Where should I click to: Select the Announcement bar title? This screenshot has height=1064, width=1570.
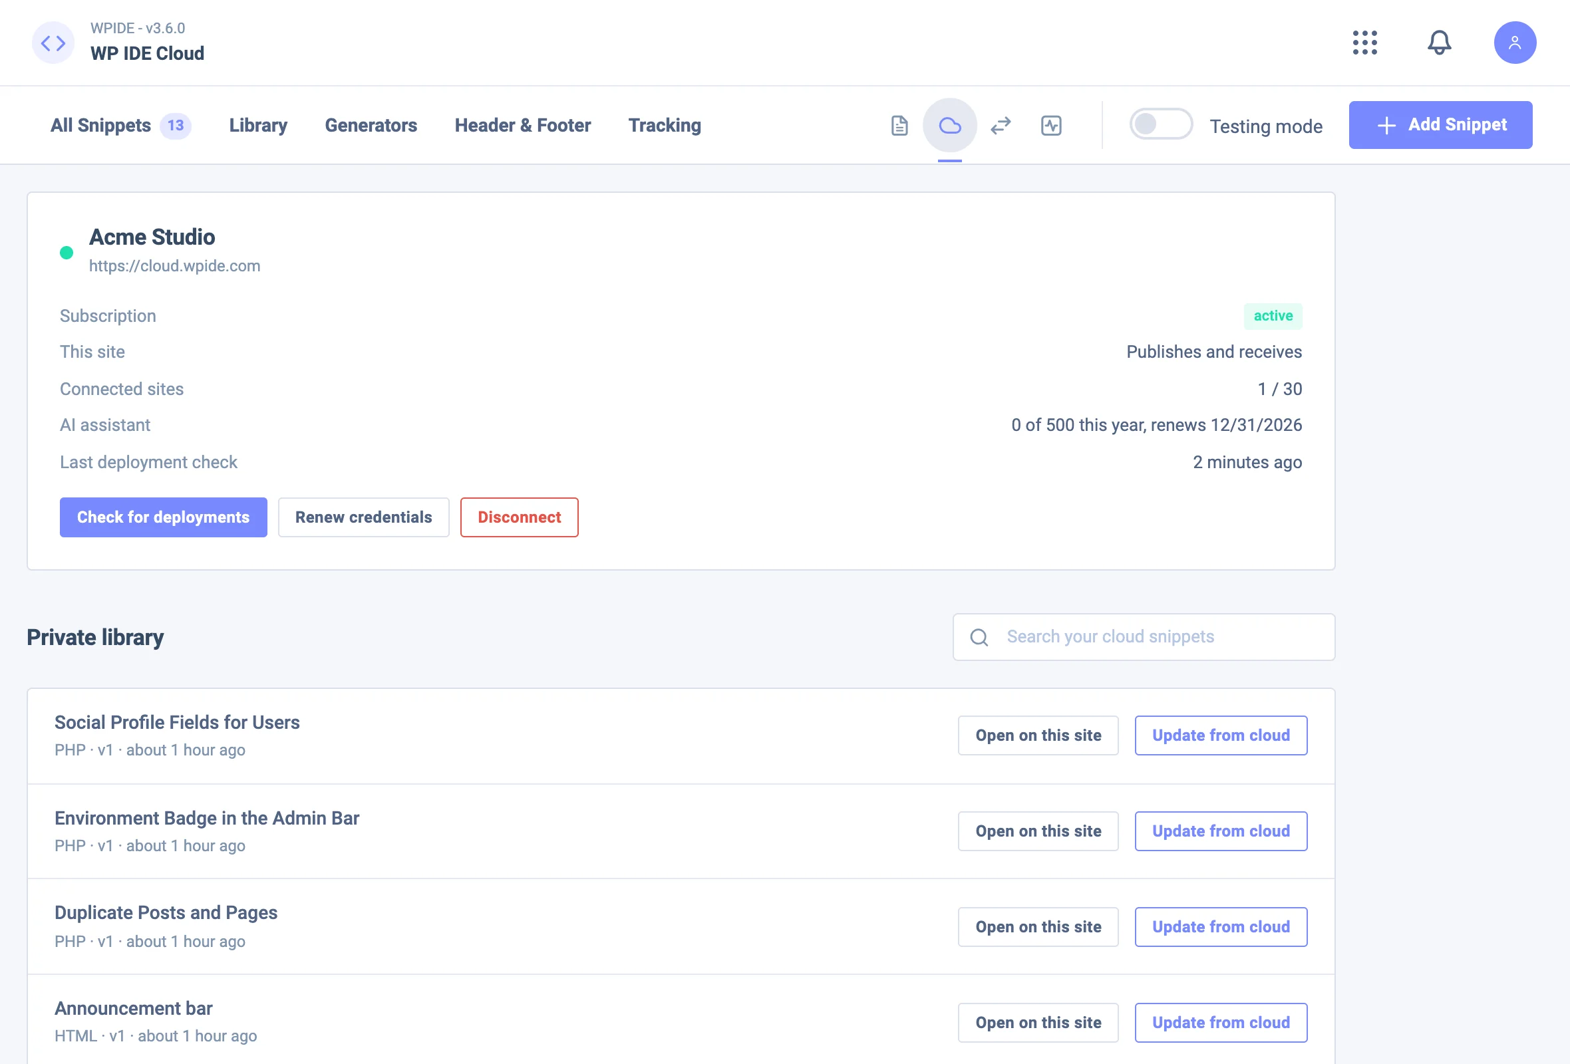(x=134, y=1009)
